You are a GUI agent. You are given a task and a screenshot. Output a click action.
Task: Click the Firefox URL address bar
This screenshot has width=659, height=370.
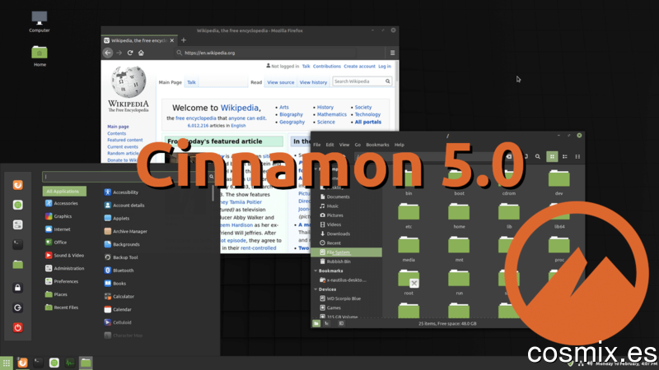pyautogui.click(x=264, y=53)
